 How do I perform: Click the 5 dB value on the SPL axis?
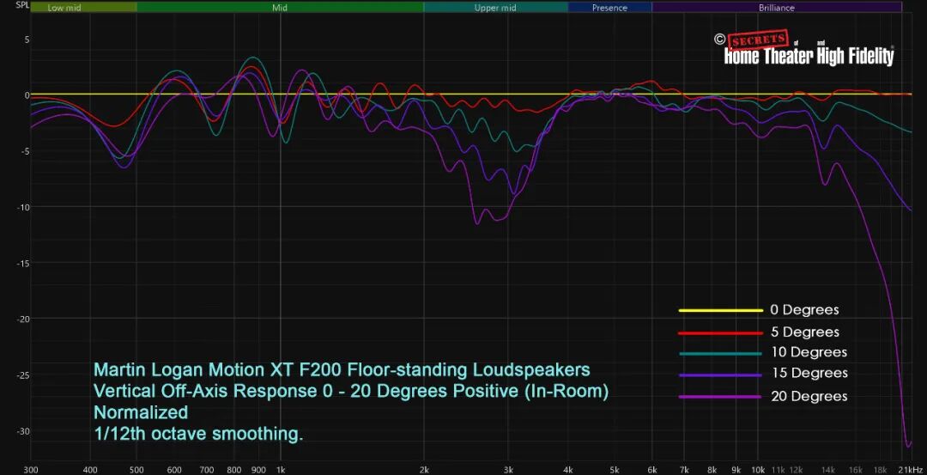click(27, 39)
